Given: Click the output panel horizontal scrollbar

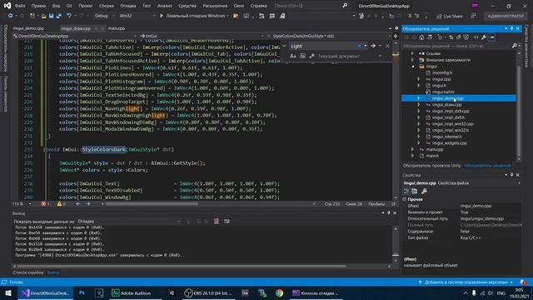Looking at the screenshot, I should click(x=182, y=267).
